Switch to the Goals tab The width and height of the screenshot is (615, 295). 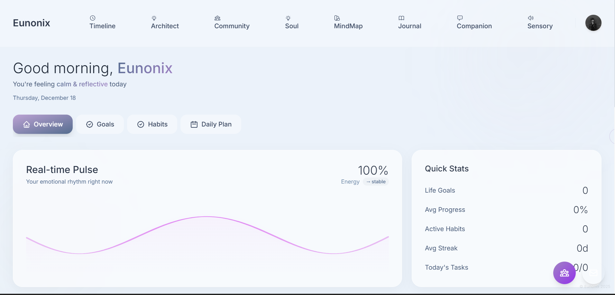(x=100, y=124)
